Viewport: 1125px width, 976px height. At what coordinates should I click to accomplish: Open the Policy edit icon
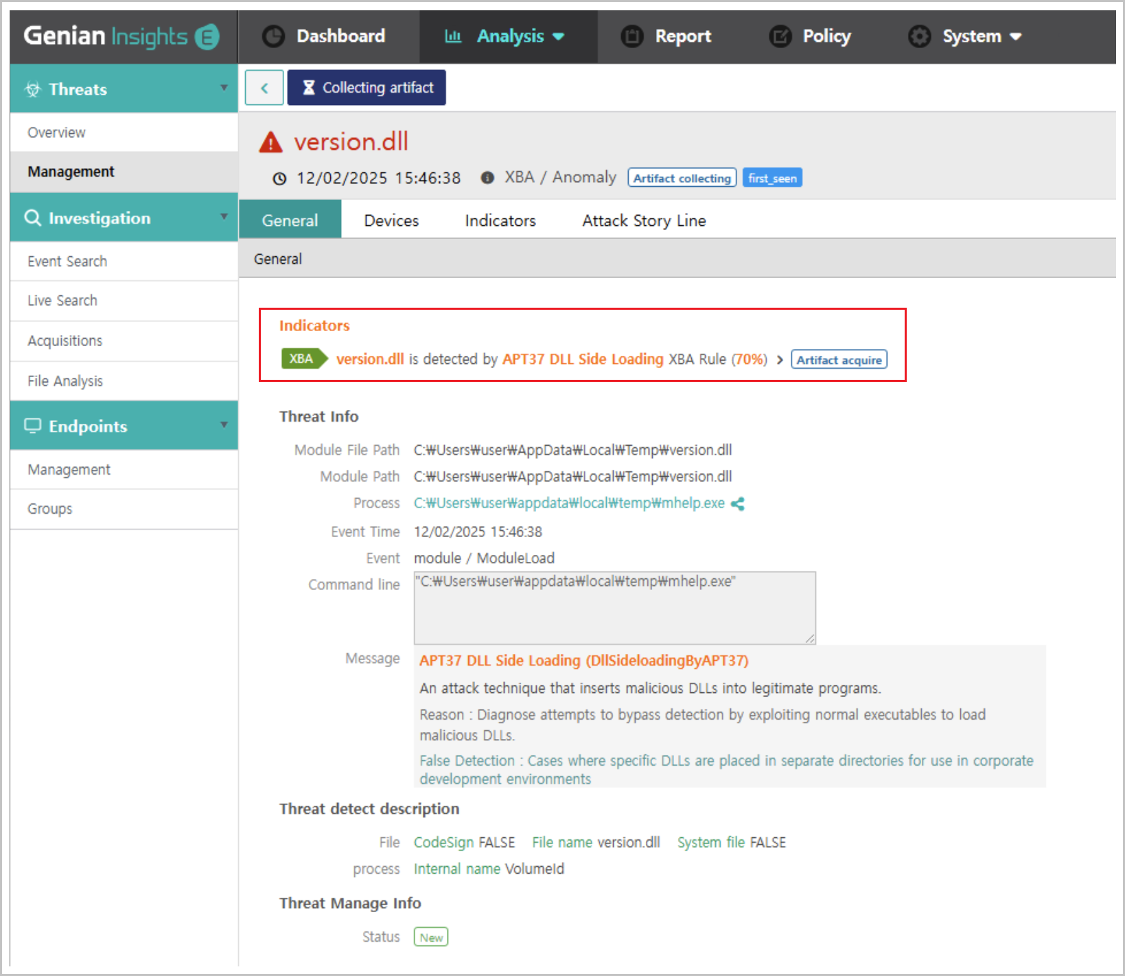pyautogui.click(x=780, y=36)
